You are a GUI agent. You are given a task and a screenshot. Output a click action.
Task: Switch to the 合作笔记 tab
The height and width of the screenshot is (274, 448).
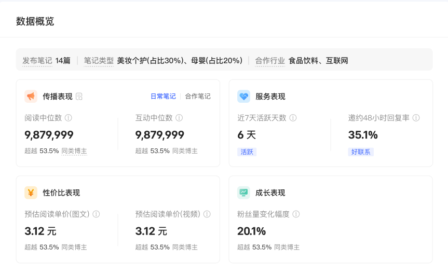point(198,97)
